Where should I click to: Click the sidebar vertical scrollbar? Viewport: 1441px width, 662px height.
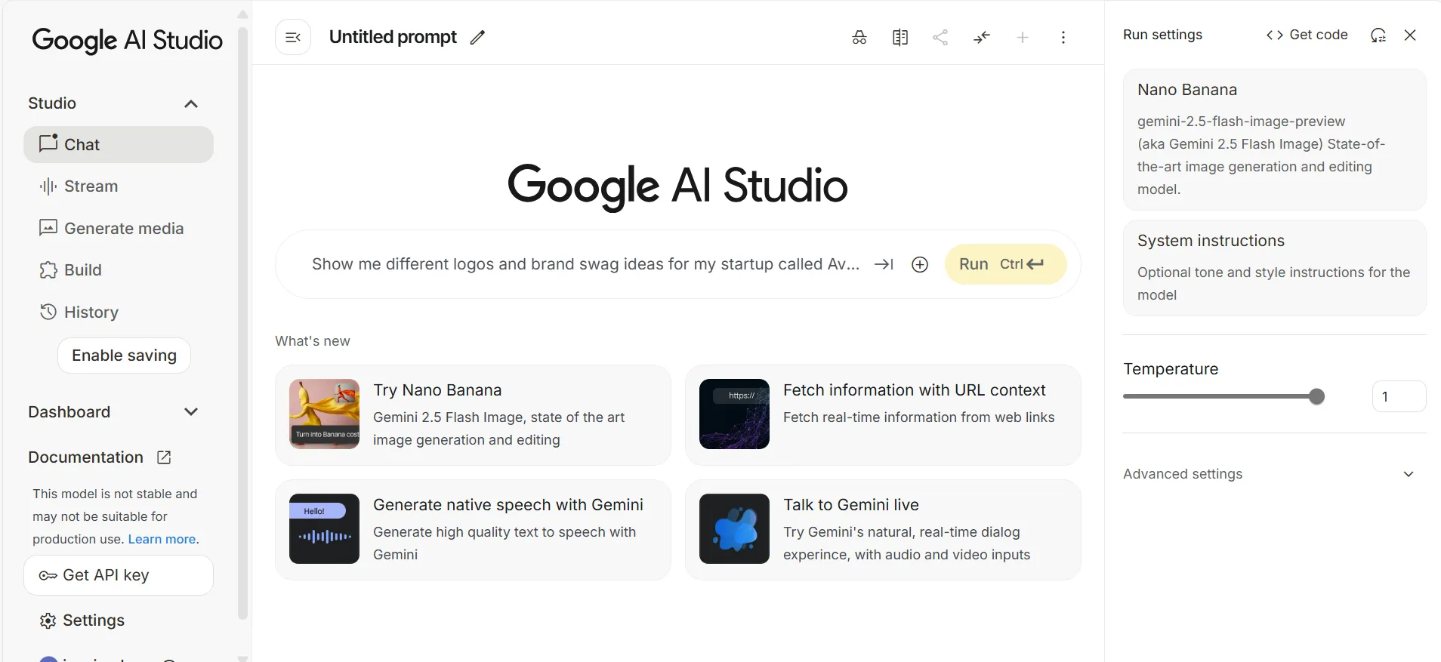point(242,323)
